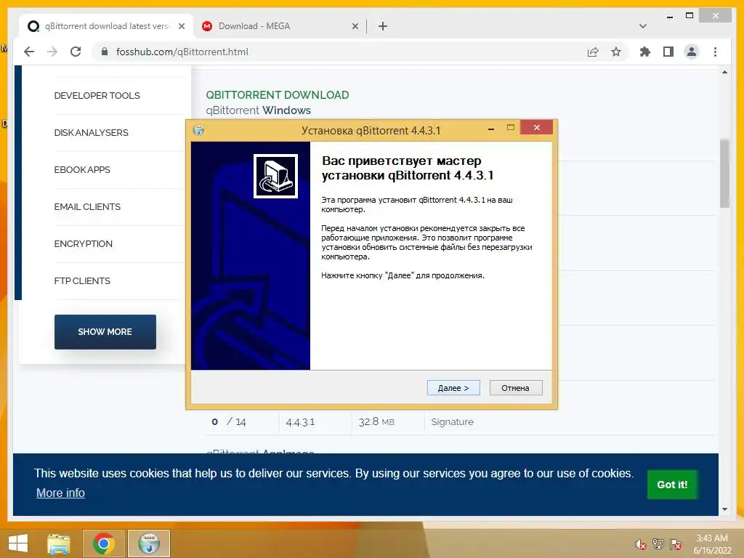744x558 pixels.
Task: Open the Windows Start button
Action: coord(18,543)
